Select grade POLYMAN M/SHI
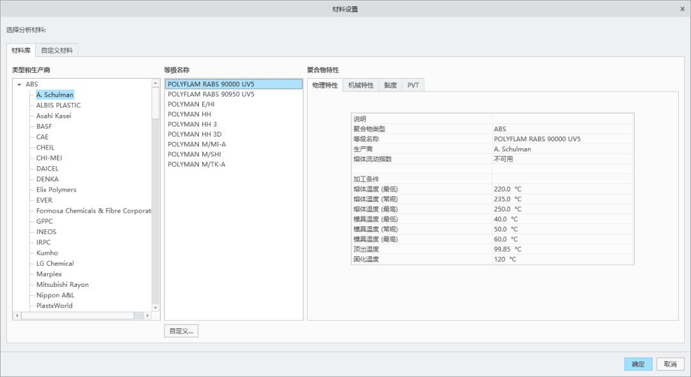 tap(234, 155)
